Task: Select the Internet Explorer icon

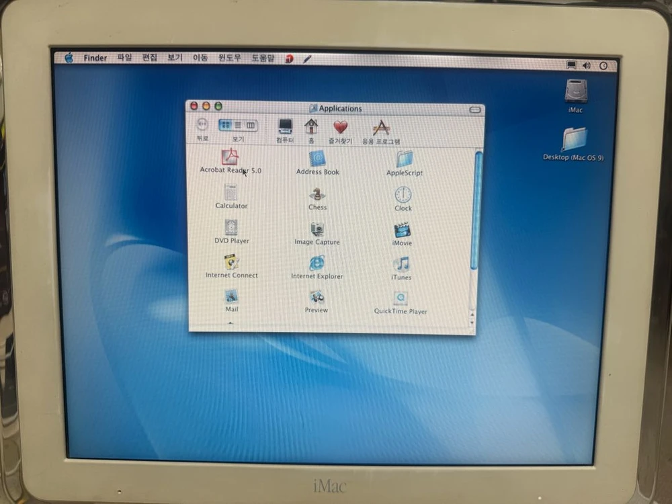Action: coord(317,263)
